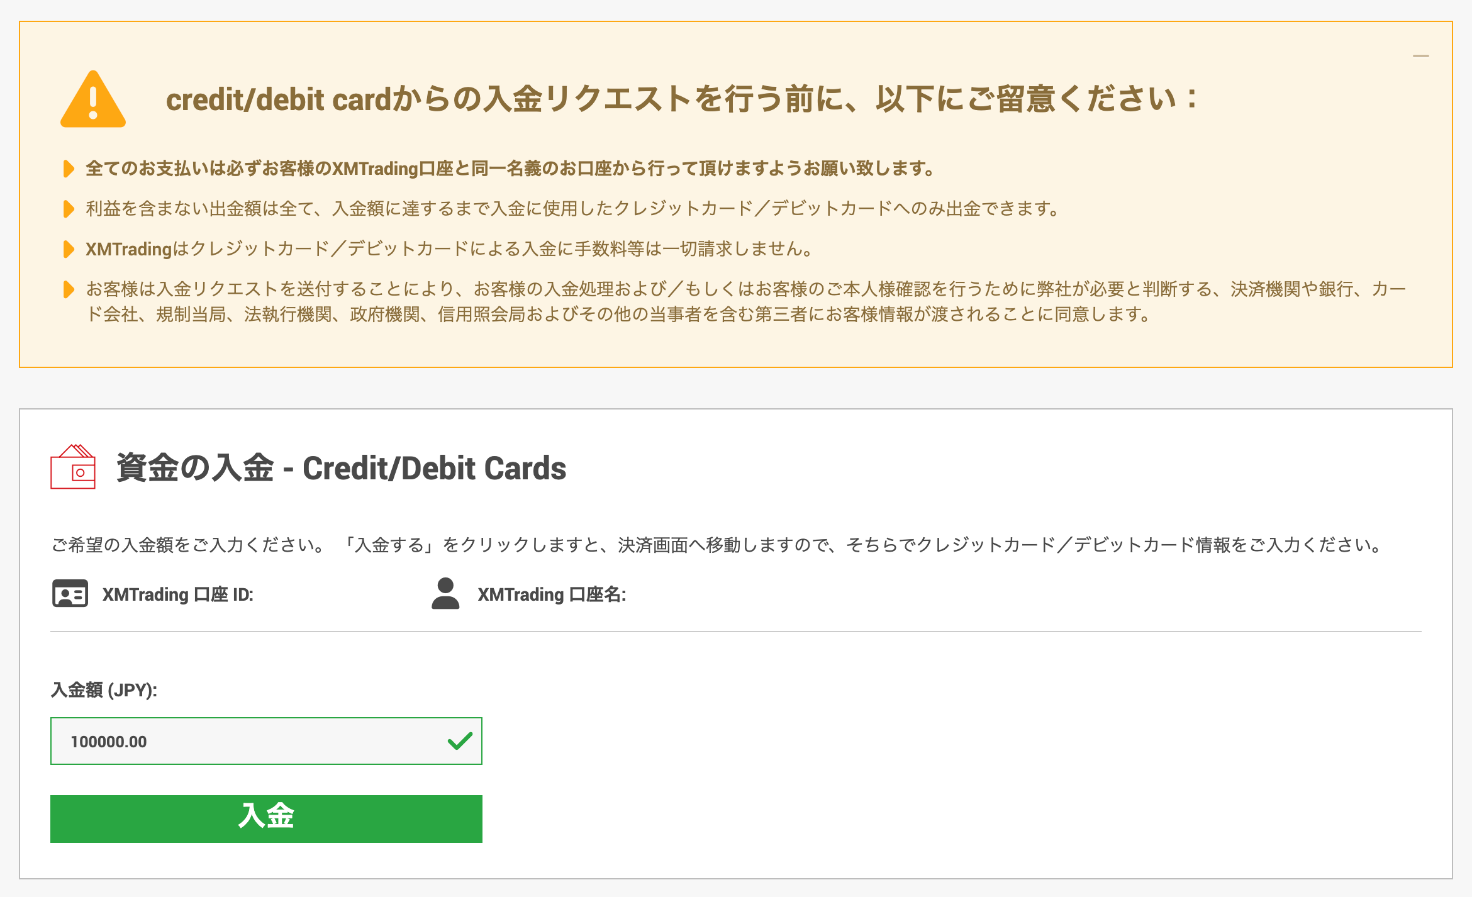
Task: Click the arrow bullet beside the same-name account notice
Action: click(69, 169)
